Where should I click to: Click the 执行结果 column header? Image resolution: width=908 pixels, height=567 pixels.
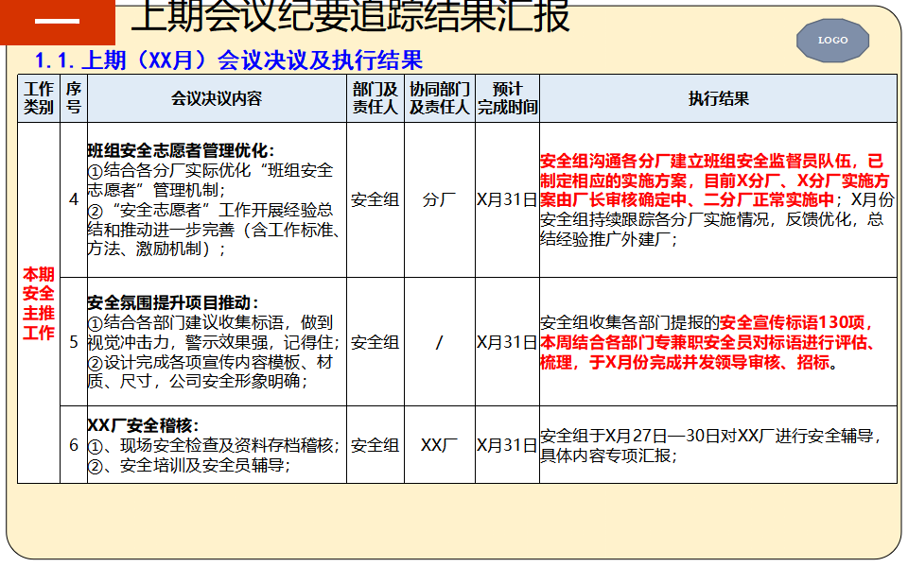click(x=718, y=98)
